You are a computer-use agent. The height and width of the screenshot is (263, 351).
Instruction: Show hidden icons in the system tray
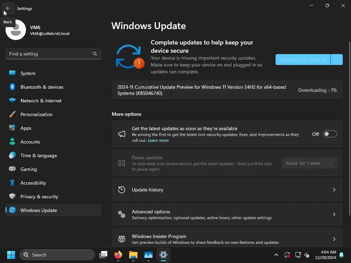tap(276, 255)
